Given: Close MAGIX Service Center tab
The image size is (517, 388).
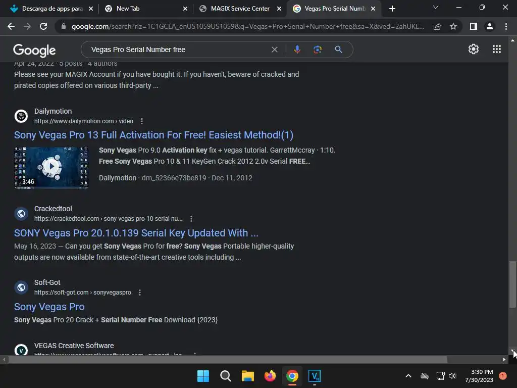Looking at the screenshot, I should point(279,9).
